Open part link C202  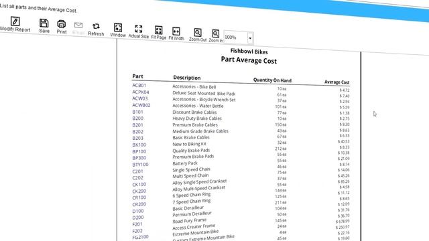coord(137,177)
